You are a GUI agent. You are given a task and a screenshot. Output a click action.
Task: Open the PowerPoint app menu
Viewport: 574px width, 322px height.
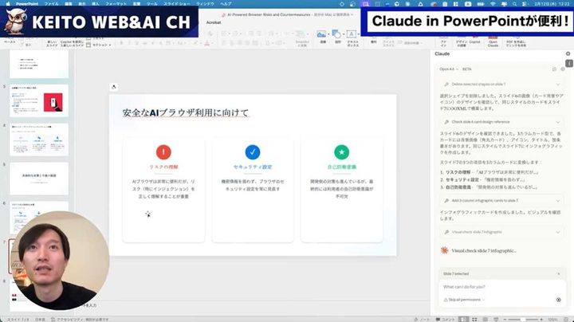(27, 4)
